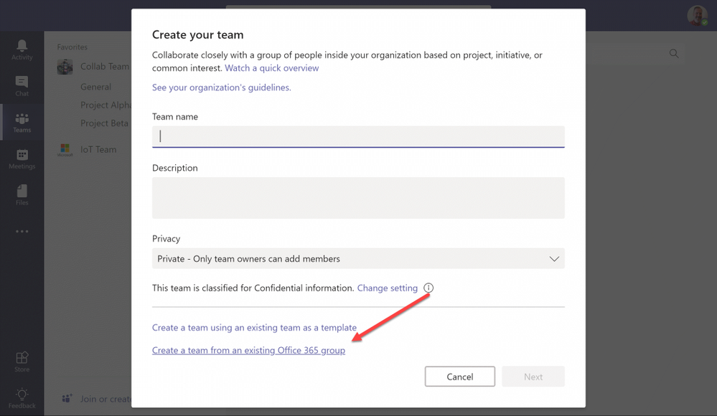Click the search magnifier icon
Screen dimensions: 717x416
click(x=674, y=54)
